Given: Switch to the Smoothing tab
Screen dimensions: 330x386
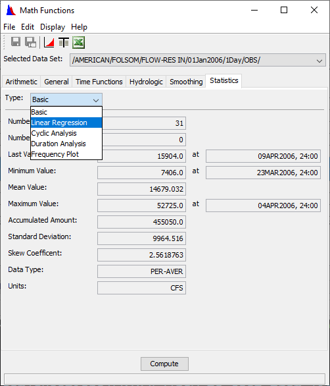Looking at the screenshot, I should point(186,82).
